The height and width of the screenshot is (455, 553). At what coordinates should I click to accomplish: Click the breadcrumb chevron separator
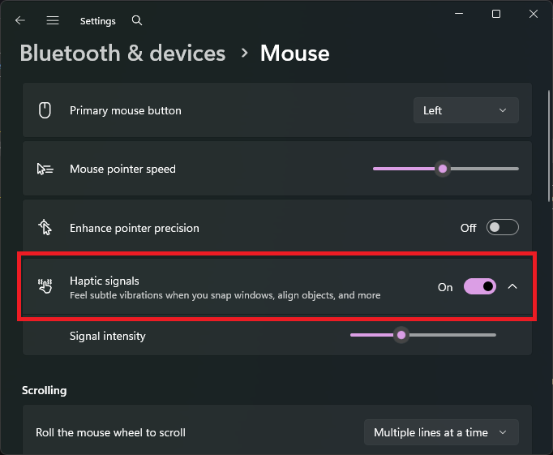244,54
